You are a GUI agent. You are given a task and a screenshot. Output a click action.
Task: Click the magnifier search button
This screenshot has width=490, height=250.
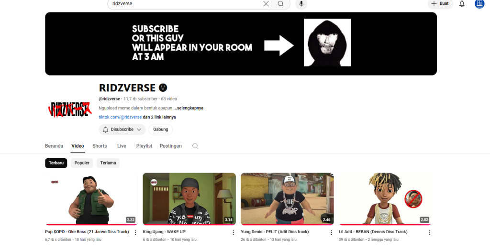280,4
